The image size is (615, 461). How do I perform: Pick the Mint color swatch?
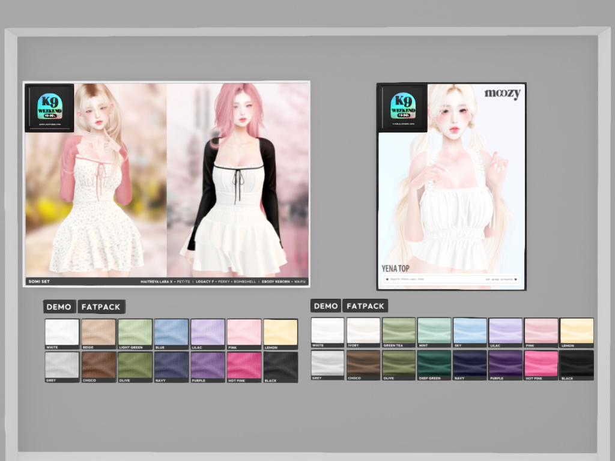pyautogui.click(x=434, y=331)
